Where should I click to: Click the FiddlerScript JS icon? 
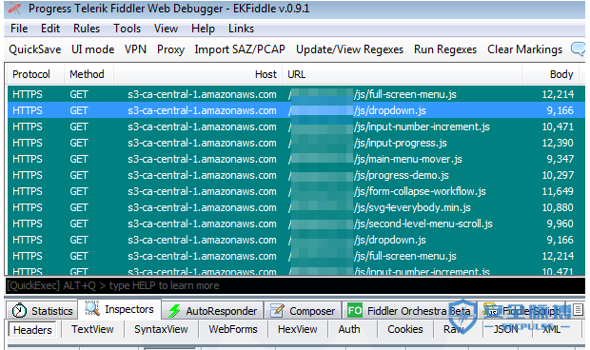click(490, 310)
